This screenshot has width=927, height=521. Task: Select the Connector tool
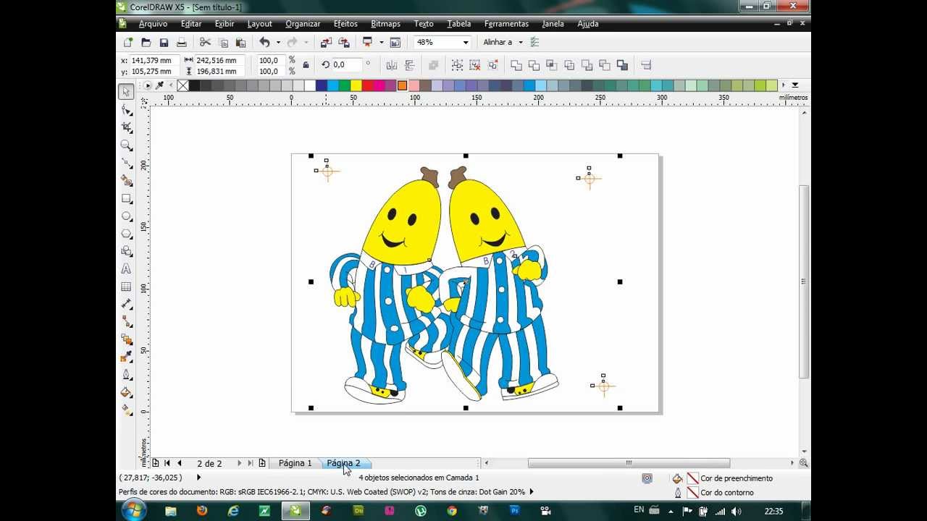click(126, 321)
